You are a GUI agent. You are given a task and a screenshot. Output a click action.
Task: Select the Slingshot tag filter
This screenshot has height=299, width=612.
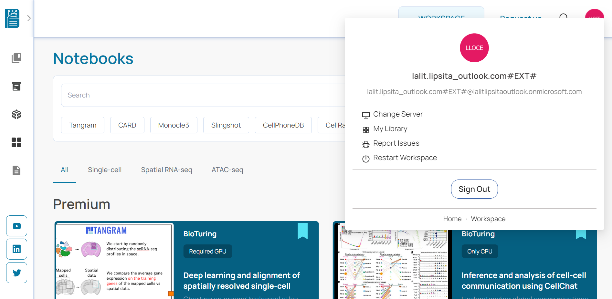pyautogui.click(x=226, y=125)
